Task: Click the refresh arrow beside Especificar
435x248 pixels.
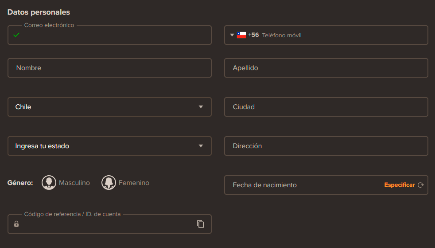Action: (420, 185)
